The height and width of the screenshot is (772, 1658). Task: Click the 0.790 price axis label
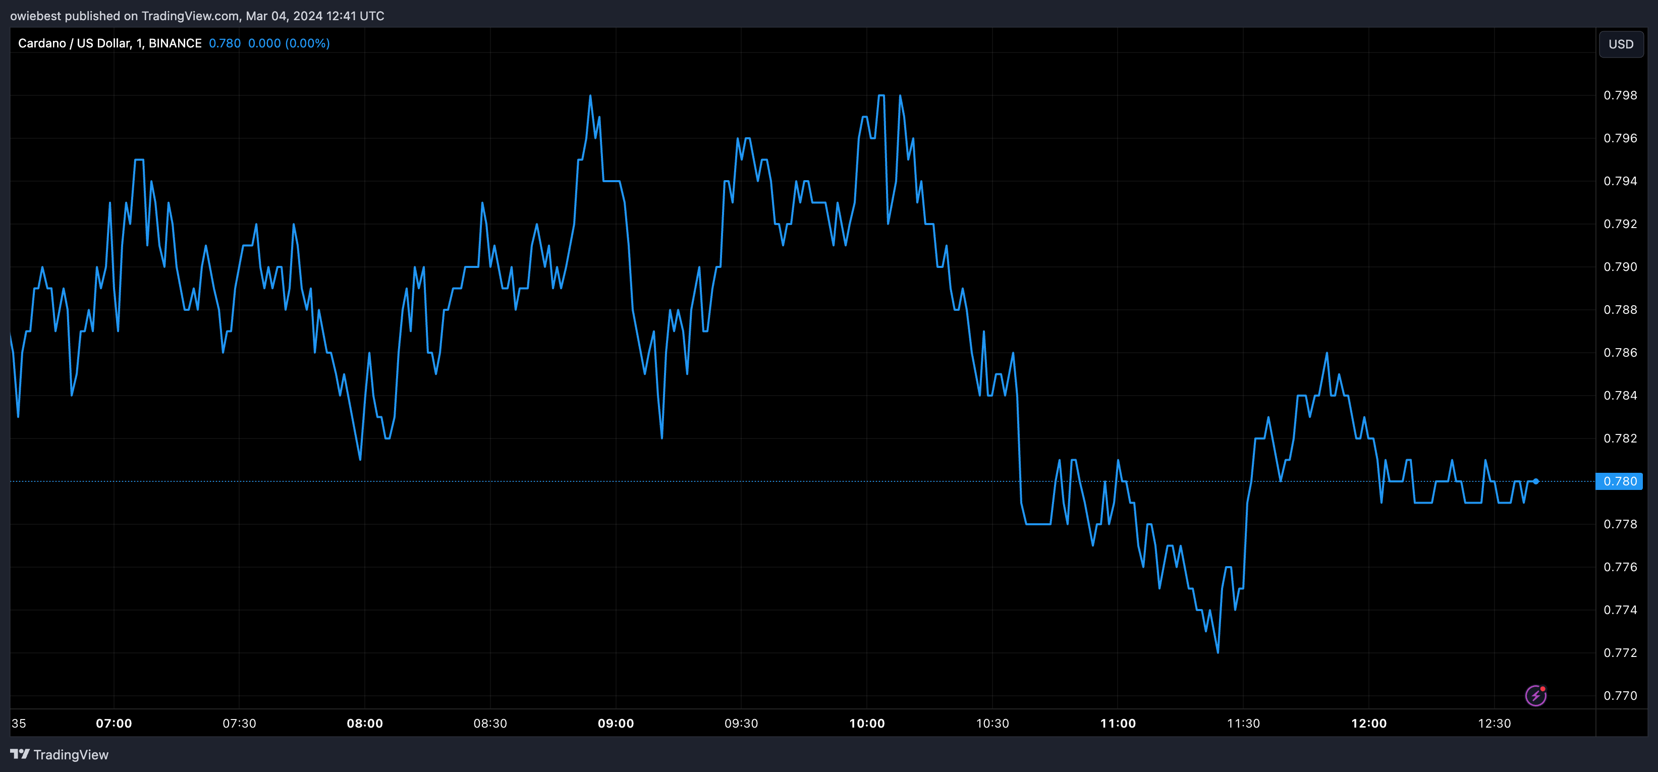1620,266
